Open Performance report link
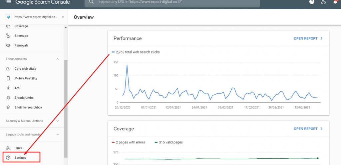Image resolution: width=341 pixels, height=165 pixels. [308, 39]
